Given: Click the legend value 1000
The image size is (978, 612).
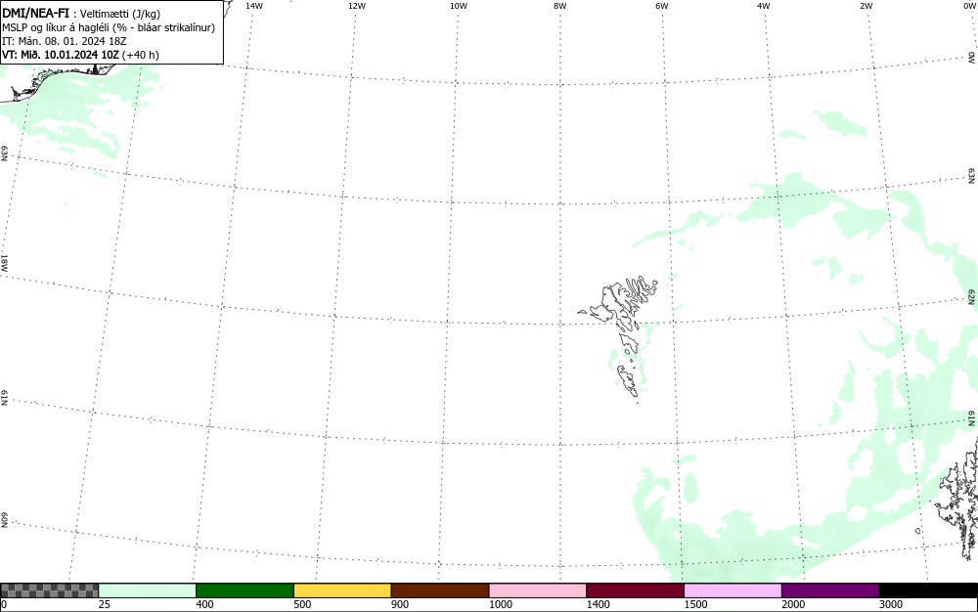Looking at the screenshot, I should [501, 604].
